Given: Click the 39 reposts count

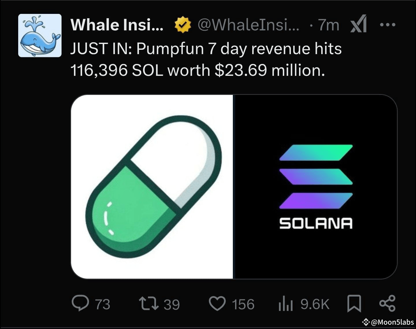Looking at the screenshot, I should point(172,304).
